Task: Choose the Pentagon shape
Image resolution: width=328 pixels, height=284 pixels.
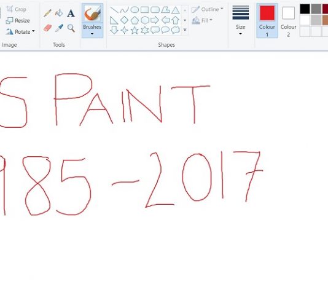Action: click(x=135, y=20)
